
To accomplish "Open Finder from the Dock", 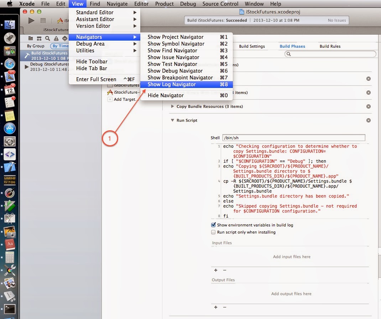I will coord(10,25).
